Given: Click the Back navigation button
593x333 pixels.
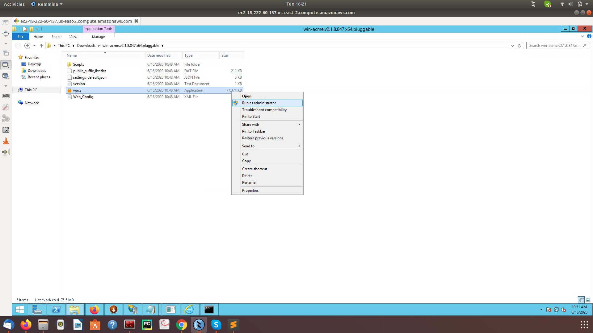Looking at the screenshot, I should pos(18,45).
